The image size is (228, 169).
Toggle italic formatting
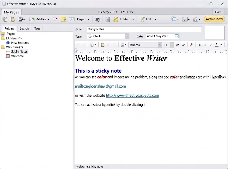click(205, 45)
